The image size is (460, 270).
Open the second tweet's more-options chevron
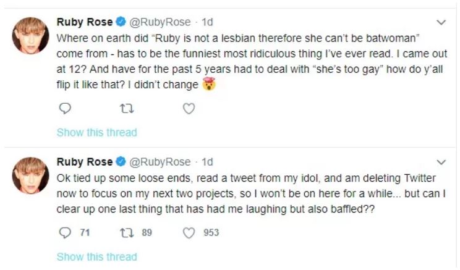point(441,162)
